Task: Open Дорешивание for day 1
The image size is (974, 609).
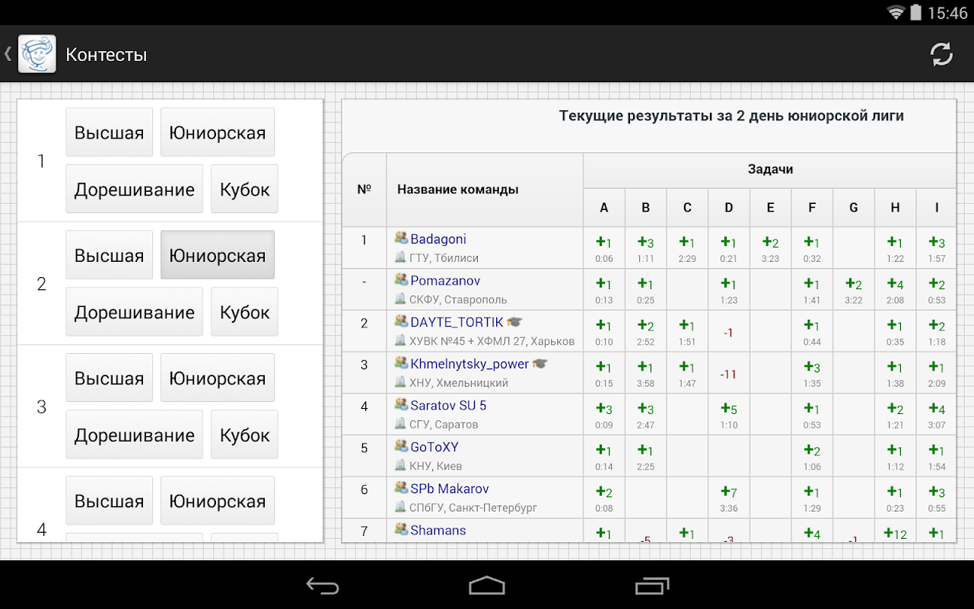Action: point(134,190)
